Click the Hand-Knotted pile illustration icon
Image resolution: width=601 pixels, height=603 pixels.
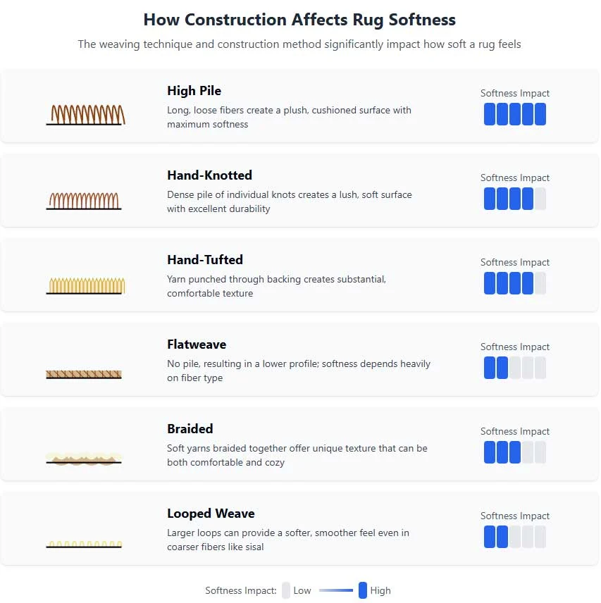click(x=84, y=200)
